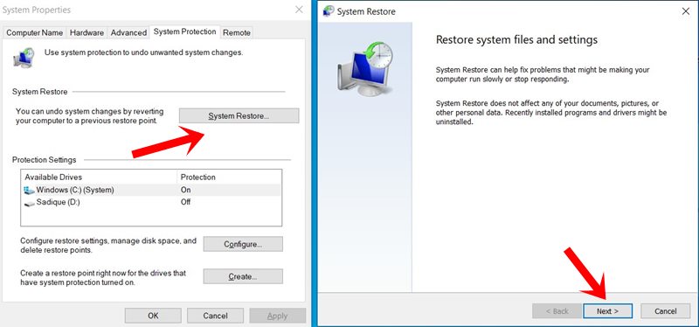
Task: Cancel the System Properties dialog
Action: 215,316
